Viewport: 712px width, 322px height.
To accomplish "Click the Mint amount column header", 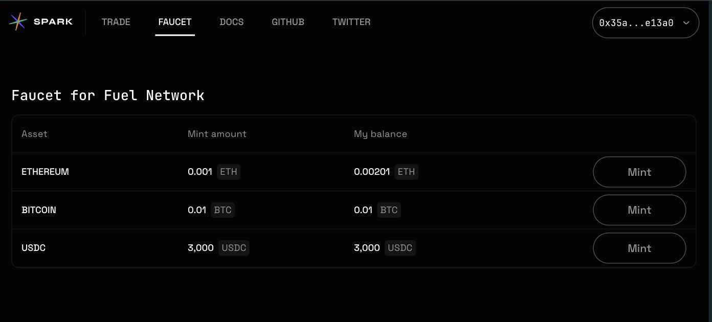I will (x=217, y=134).
